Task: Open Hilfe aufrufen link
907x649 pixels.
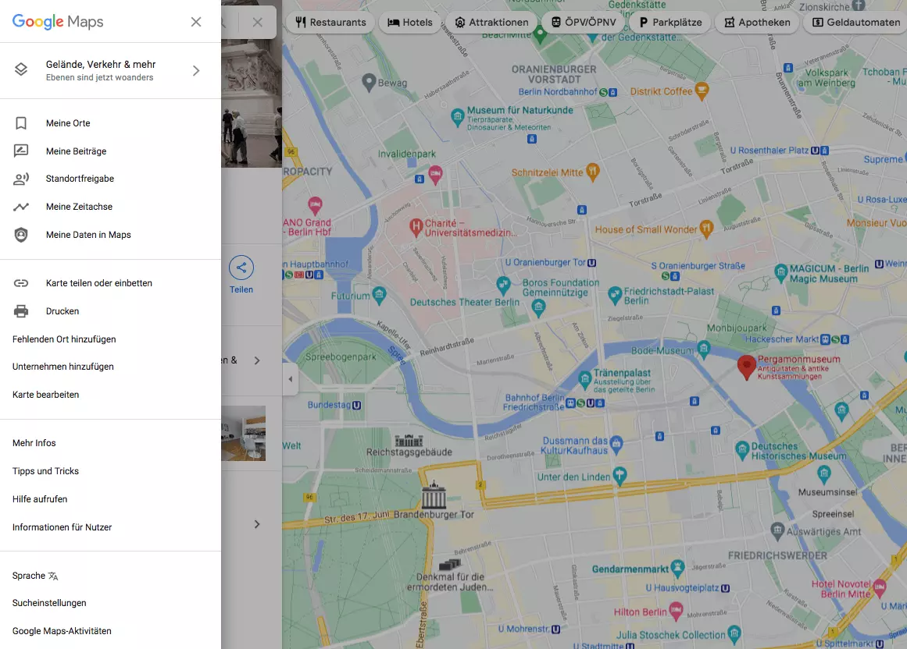Action: (40, 499)
